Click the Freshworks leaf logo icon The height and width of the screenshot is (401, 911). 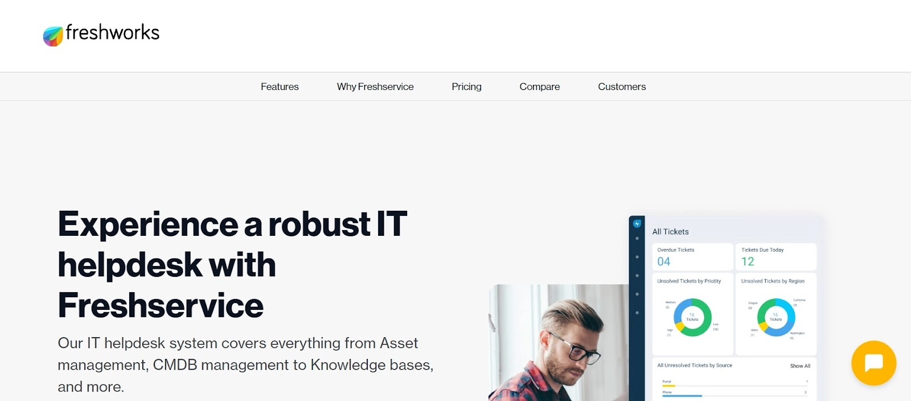pos(53,36)
